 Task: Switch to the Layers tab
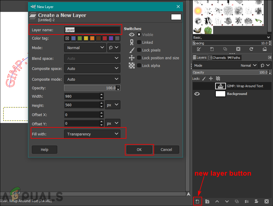point(200,57)
